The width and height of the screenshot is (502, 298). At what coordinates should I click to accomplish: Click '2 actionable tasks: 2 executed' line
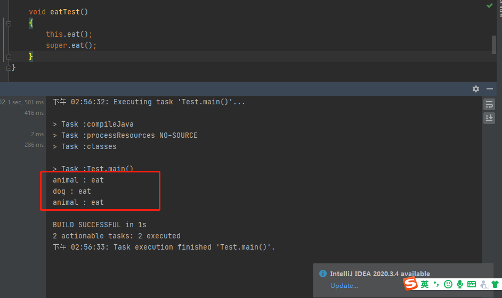(117, 236)
